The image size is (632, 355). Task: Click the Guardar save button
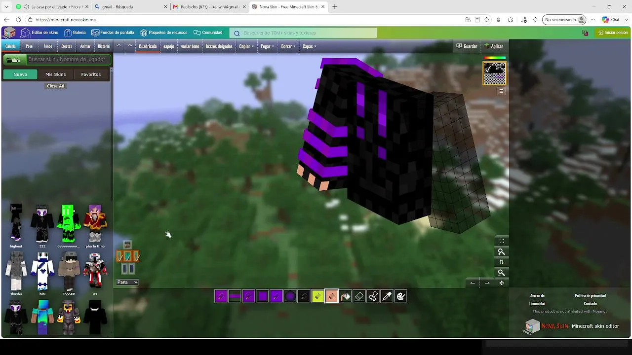pyautogui.click(x=467, y=46)
